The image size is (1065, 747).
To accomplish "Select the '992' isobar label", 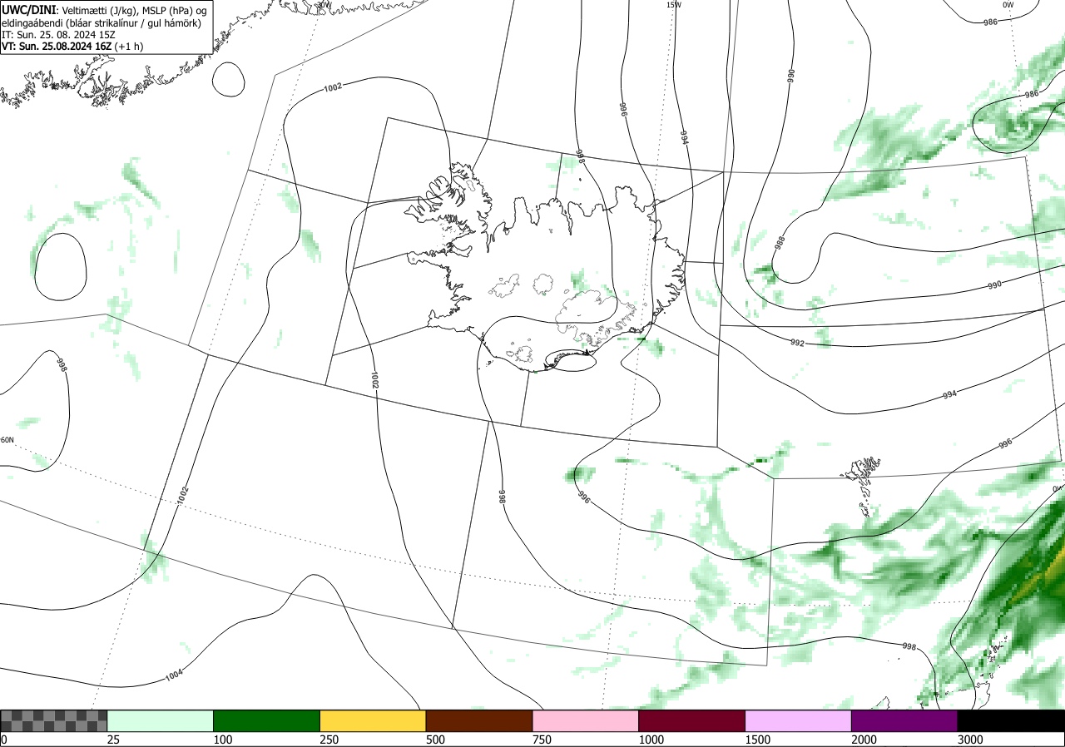I will click(x=797, y=342).
